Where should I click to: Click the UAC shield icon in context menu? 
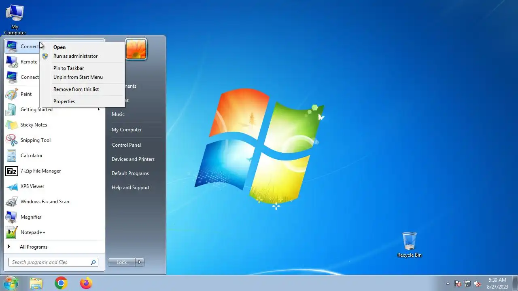45,56
